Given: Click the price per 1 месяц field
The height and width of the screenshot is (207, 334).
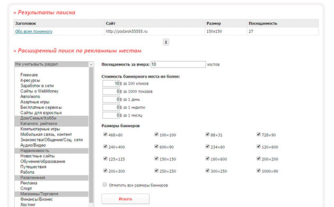Looking at the screenshot, I should point(111,115).
